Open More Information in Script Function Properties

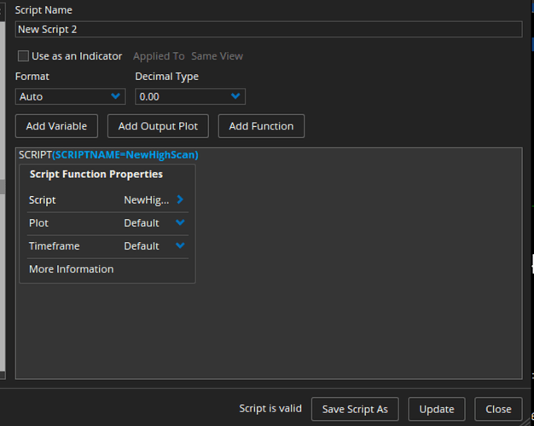click(x=71, y=269)
